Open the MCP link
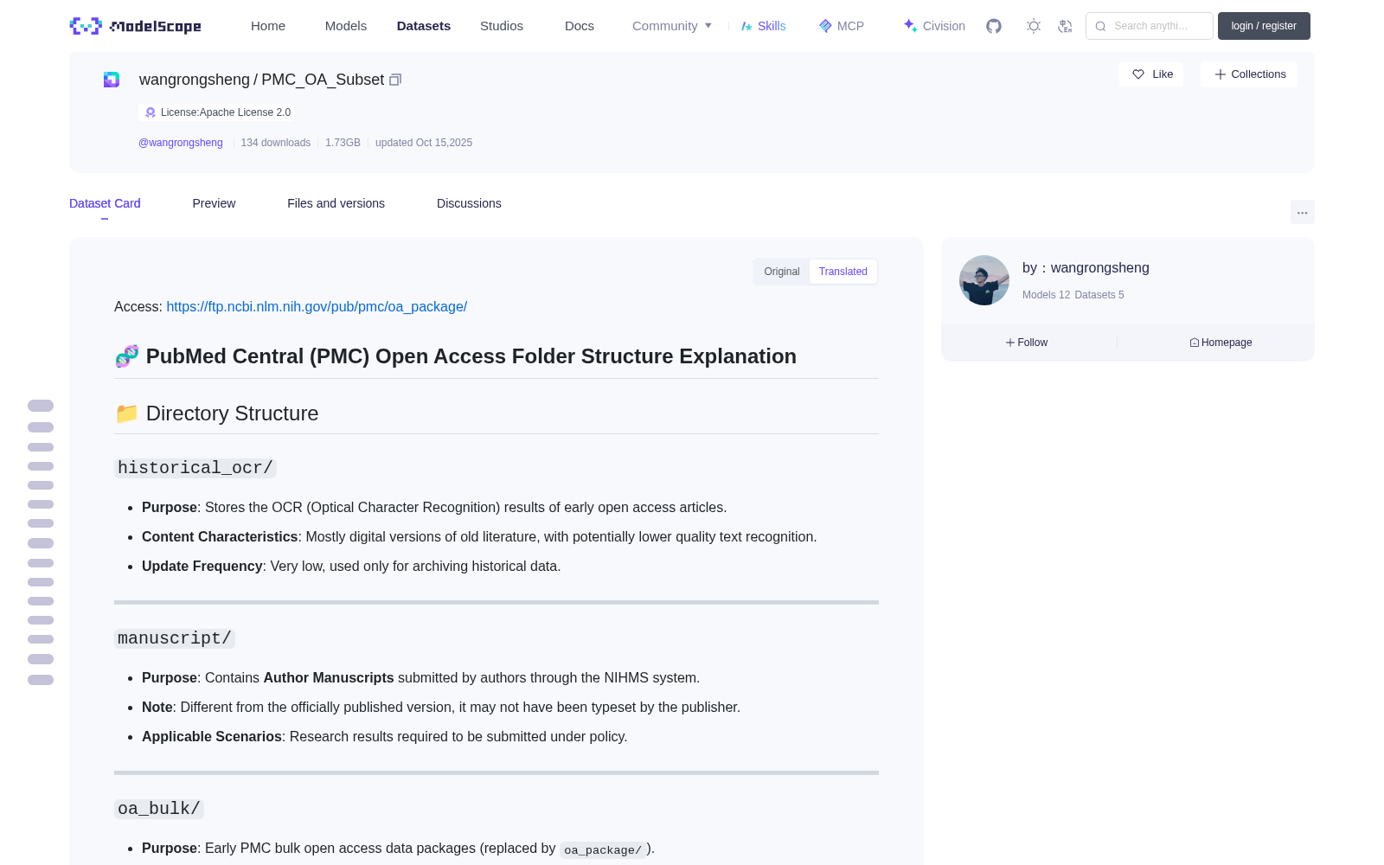The width and height of the screenshot is (1384, 865). click(x=842, y=26)
